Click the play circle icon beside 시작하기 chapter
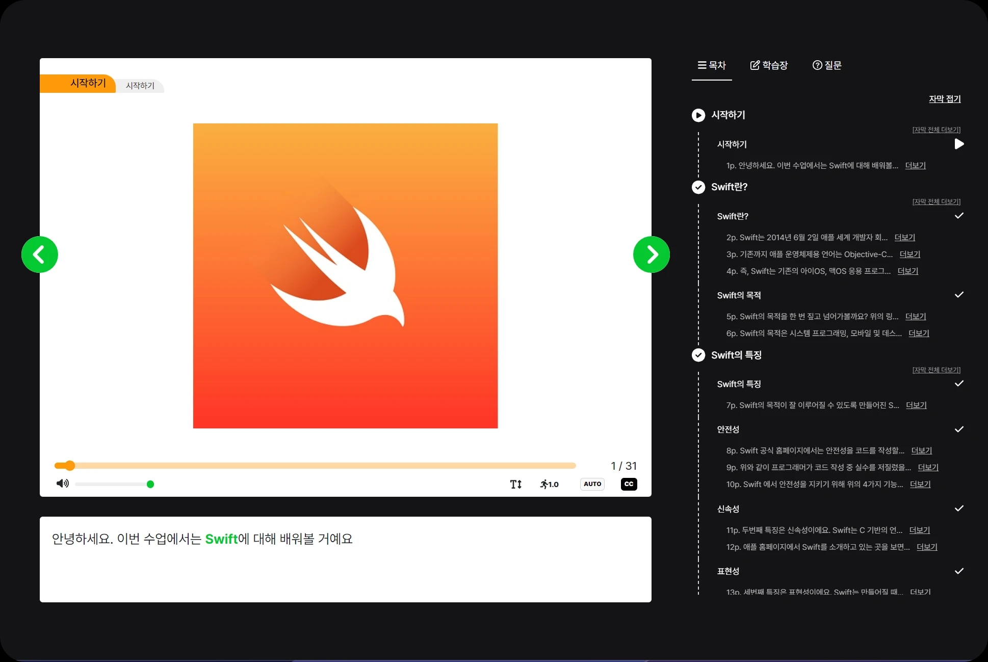 pyautogui.click(x=698, y=115)
